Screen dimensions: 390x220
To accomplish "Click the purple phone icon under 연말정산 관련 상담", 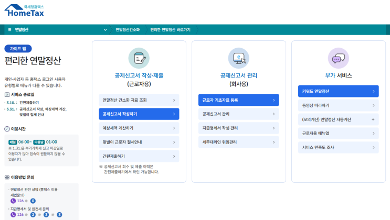I will tap(13, 201).
